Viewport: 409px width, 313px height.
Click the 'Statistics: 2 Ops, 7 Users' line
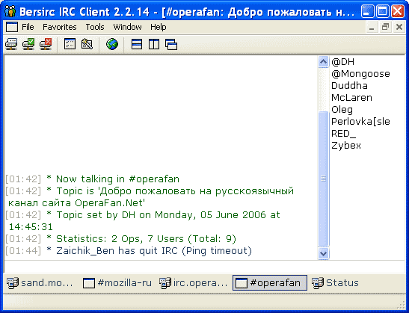click(x=121, y=239)
